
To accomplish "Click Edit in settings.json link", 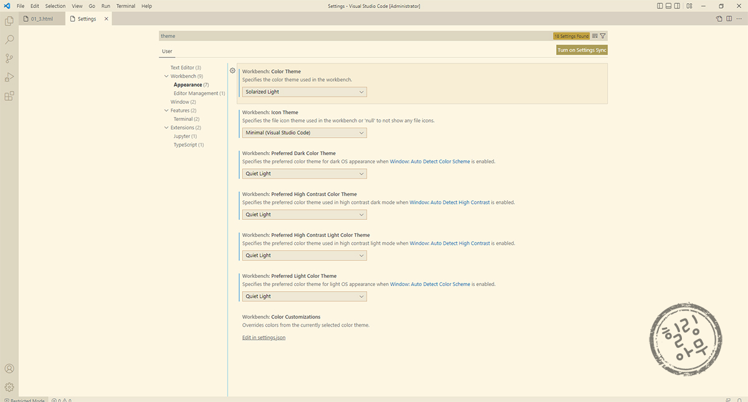I will [264, 338].
